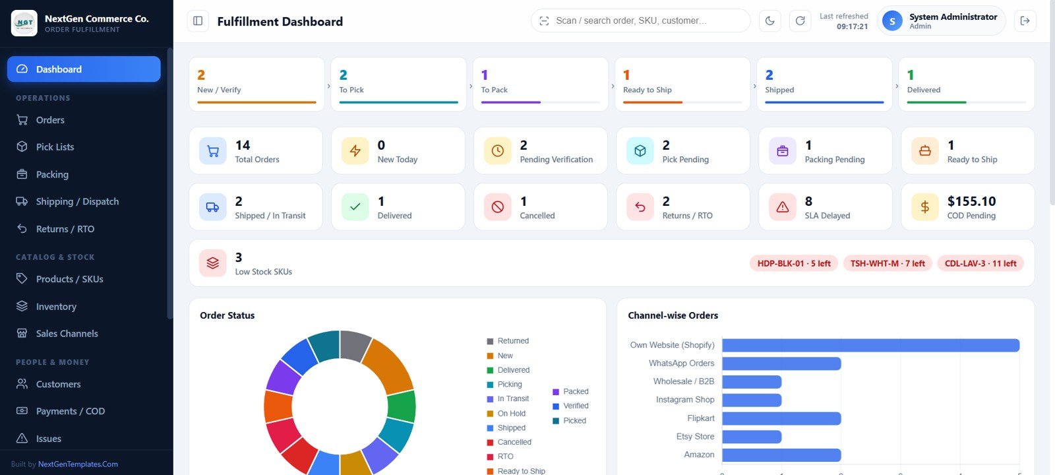
Task: Open Orders in the sidebar
Action: (84, 120)
